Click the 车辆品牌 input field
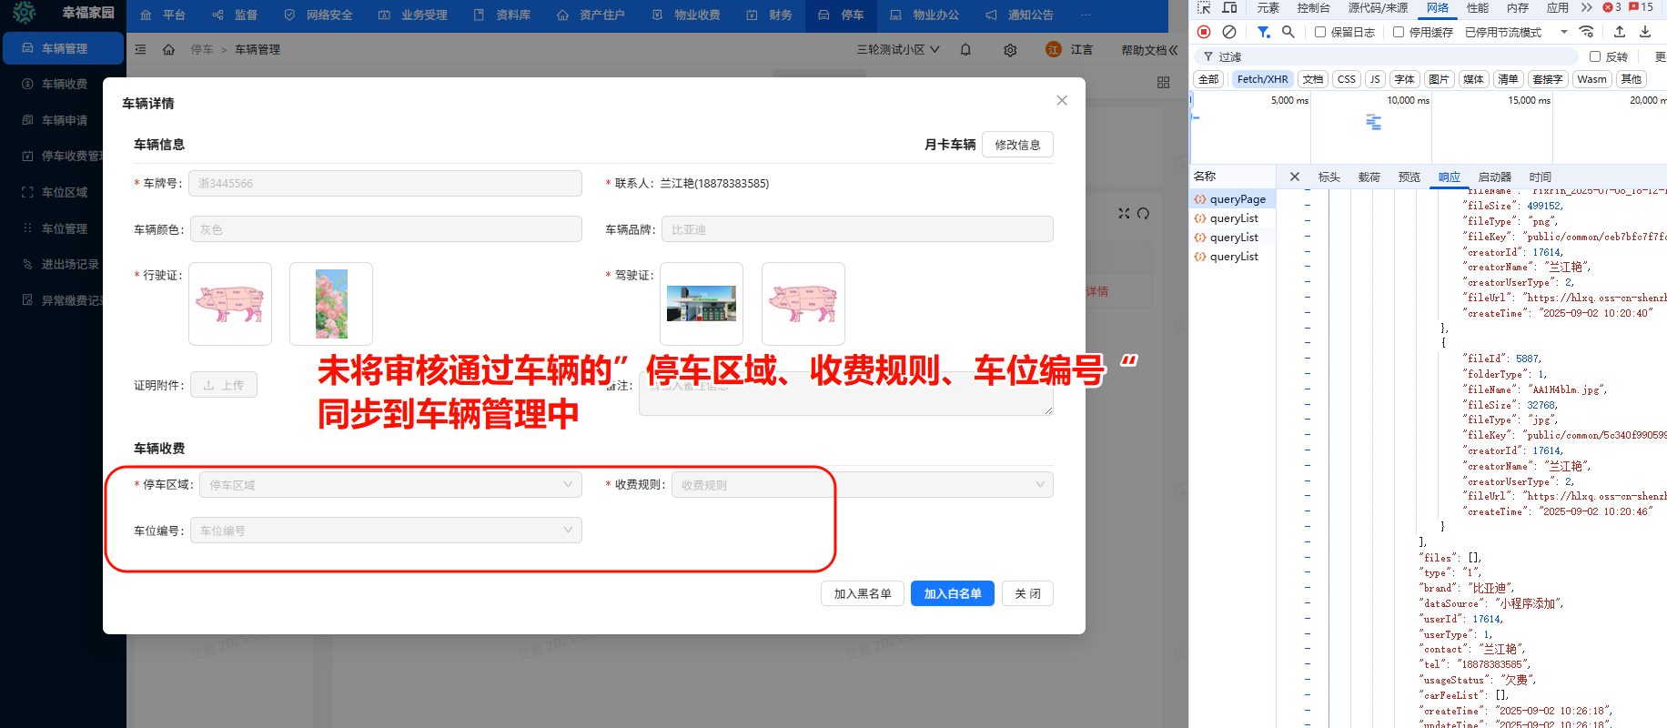The image size is (1667, 728). coord(857,229)
